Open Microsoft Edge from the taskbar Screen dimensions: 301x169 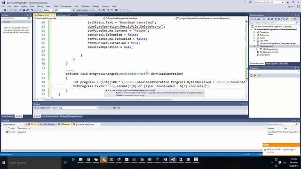73,160
